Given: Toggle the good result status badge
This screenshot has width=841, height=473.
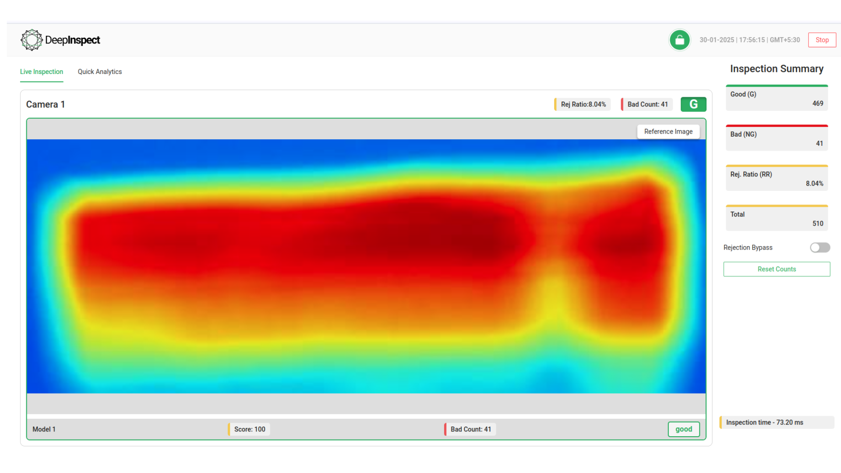Looking at the screenshot, I should click(683, 429).
